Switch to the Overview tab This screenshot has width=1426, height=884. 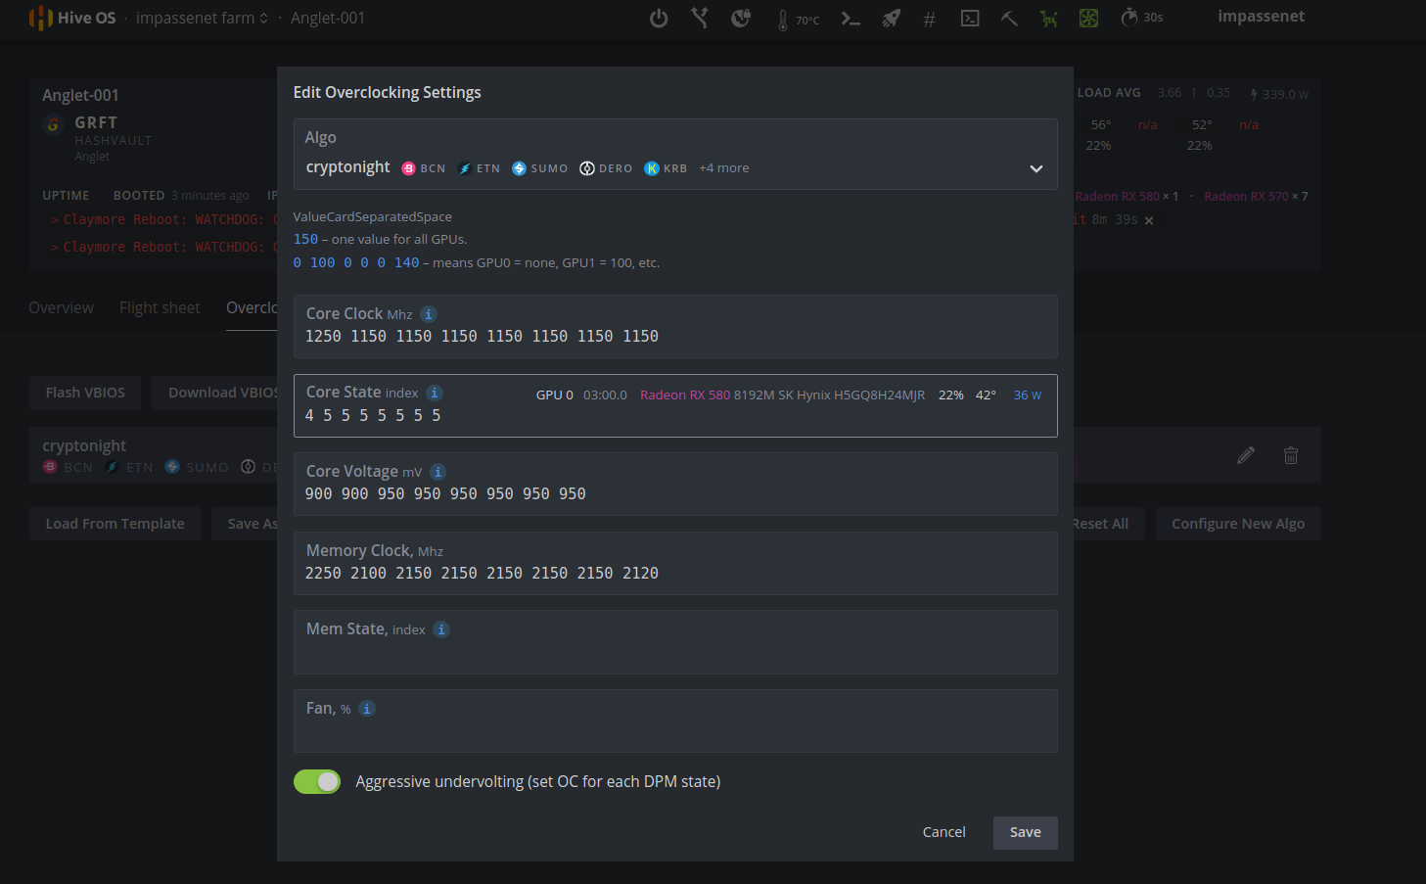click(61, 307)
